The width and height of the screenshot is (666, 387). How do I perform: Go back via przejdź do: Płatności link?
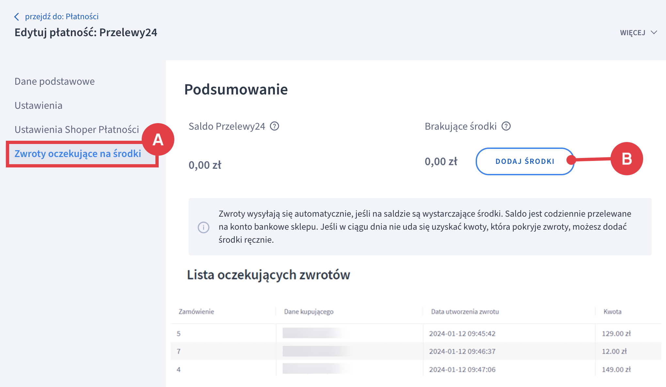[62, 17]
